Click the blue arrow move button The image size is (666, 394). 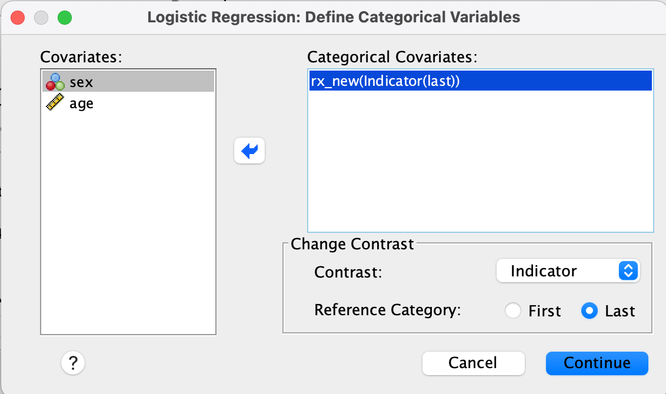[249, 151]
